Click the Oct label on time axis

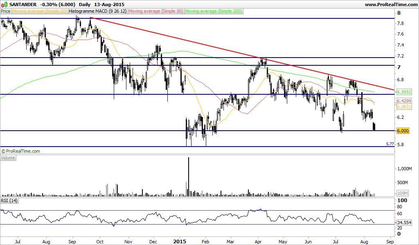pyautogui.click(x=100, y=242)
